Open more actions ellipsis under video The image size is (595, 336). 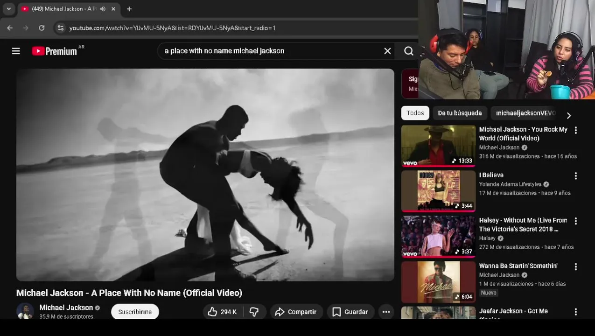click(x=386, y=312)
